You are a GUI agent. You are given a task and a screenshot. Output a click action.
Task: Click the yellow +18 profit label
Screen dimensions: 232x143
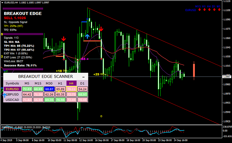(x=59, y=71)
